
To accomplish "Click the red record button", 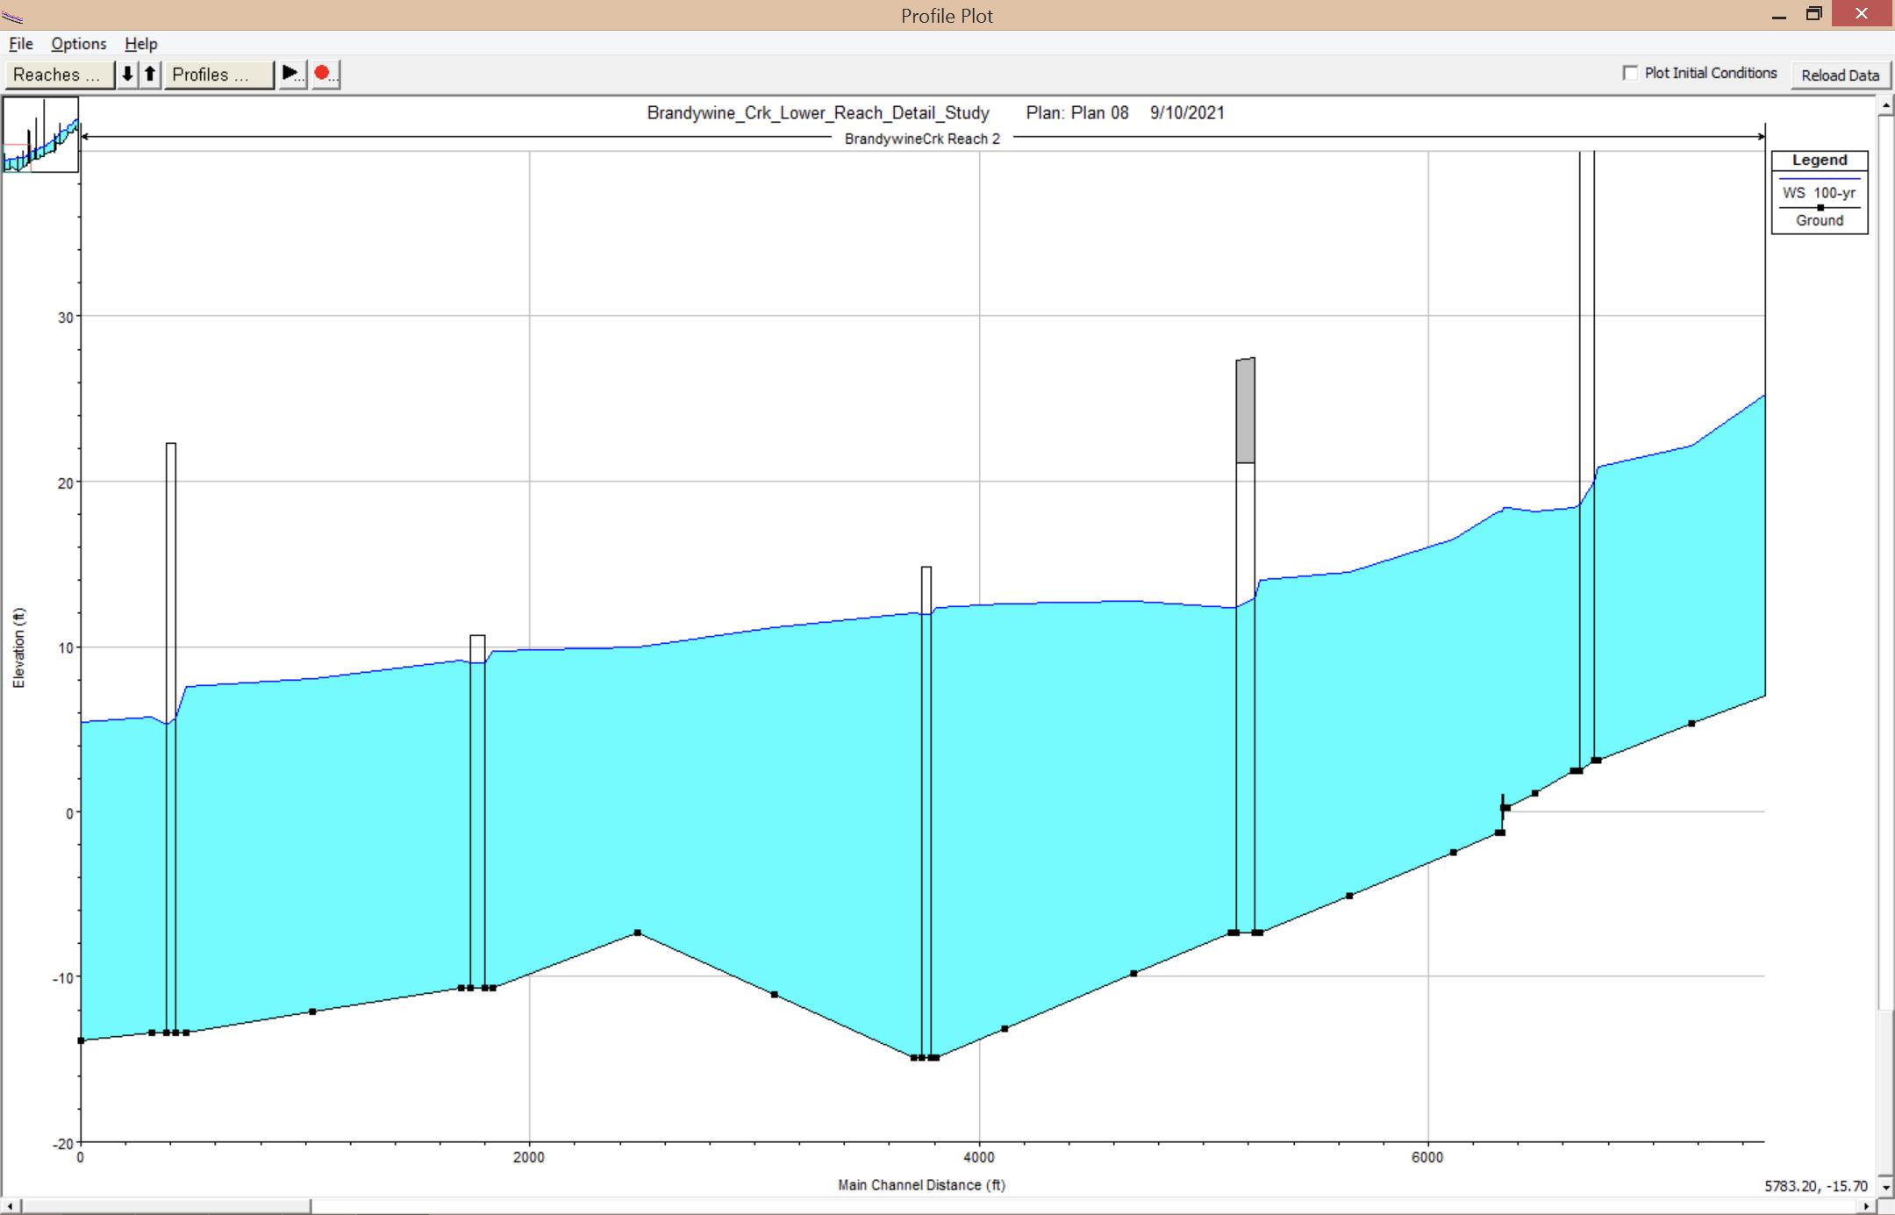I will coord(325,75).
